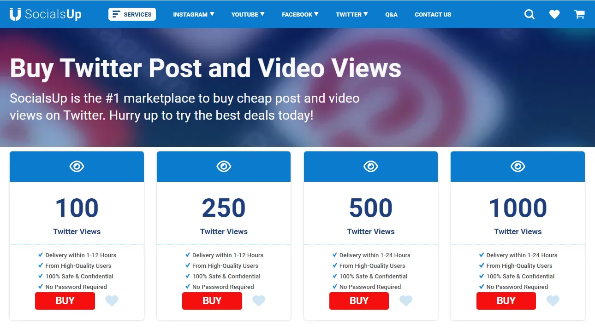Open the wishlist heart in header

click(x=554, y=14)
